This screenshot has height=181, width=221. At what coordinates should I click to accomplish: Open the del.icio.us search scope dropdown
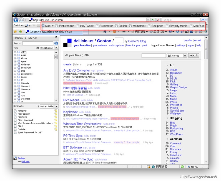(x=185, y=56)
